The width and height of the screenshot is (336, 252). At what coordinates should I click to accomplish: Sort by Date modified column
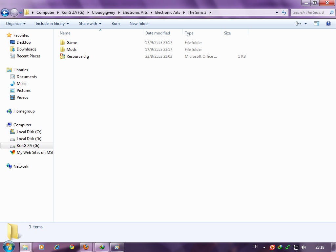pos(157,33)
